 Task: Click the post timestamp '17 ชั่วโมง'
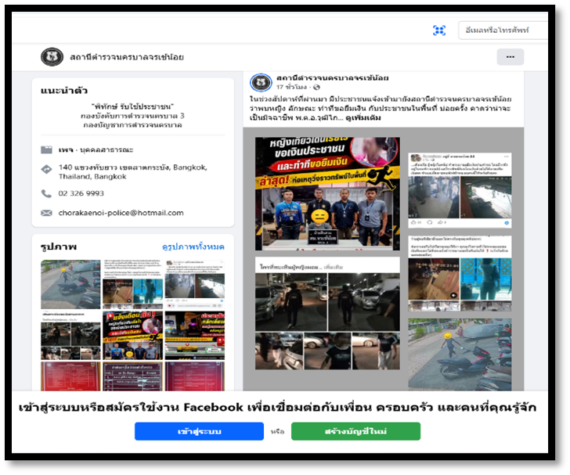pos(291,87)
